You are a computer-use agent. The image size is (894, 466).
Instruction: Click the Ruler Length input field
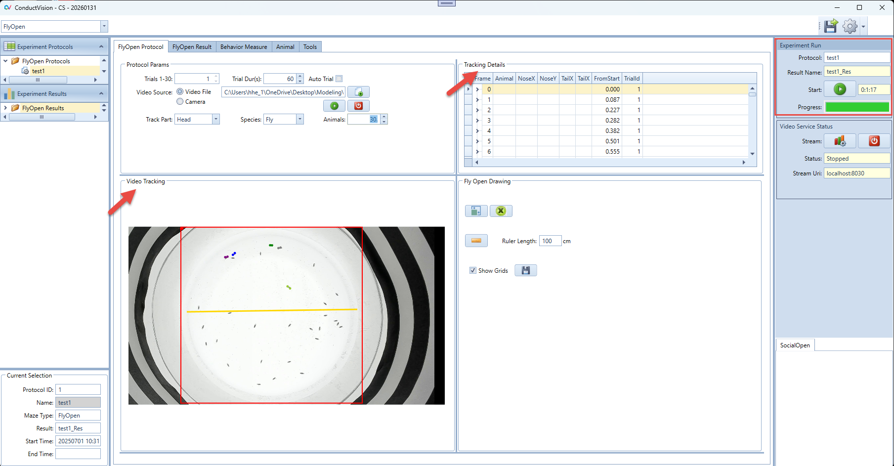[x=550, y=241]
